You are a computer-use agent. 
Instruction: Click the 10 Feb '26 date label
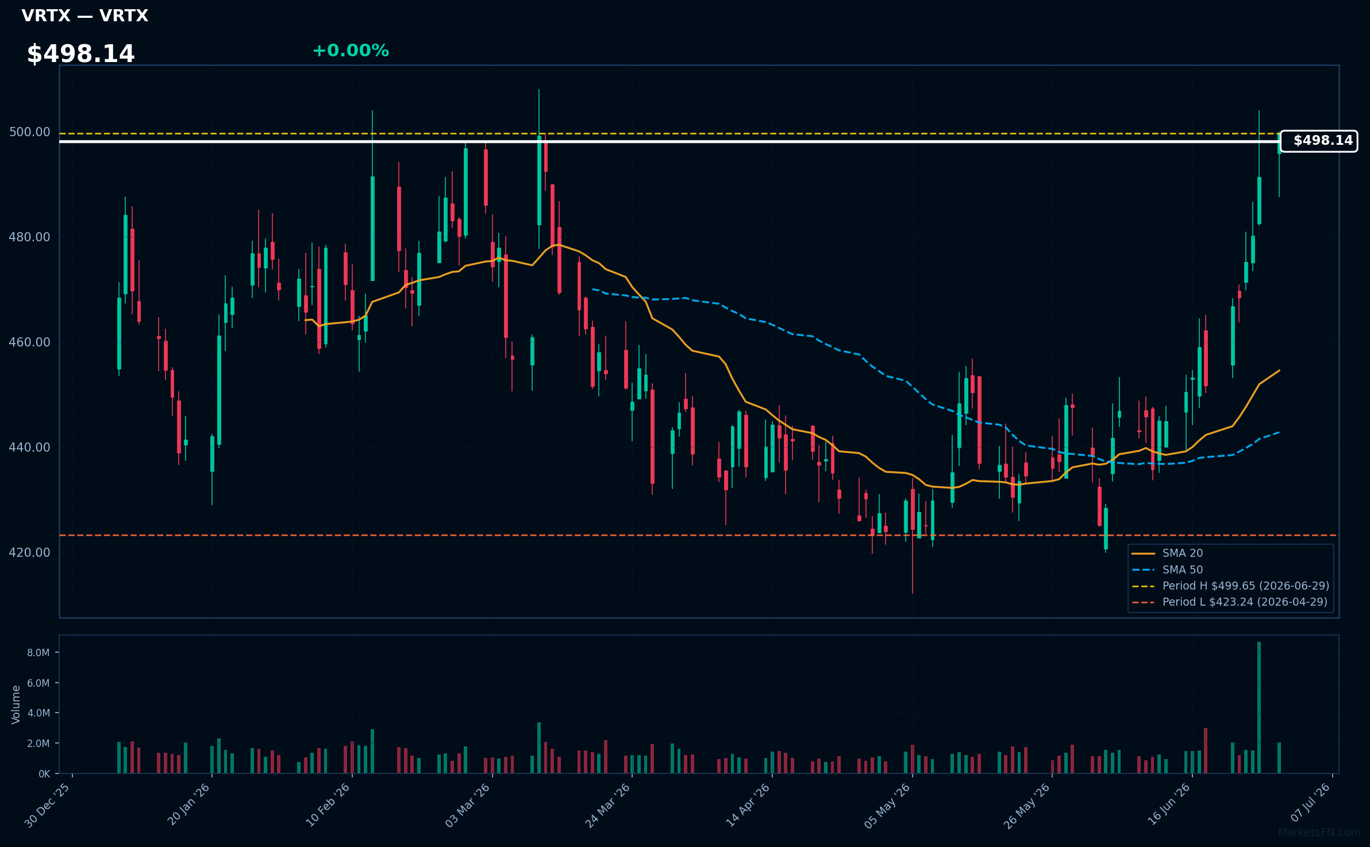click(x=328, y=805)
